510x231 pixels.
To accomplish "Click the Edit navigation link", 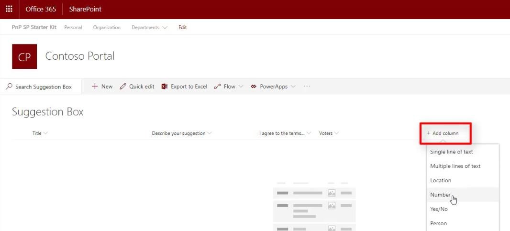I will click(182, 28).
